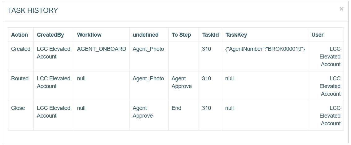Select the Task History title
The width and height of the screenshot is (351, 145).
tap(33, 10)
